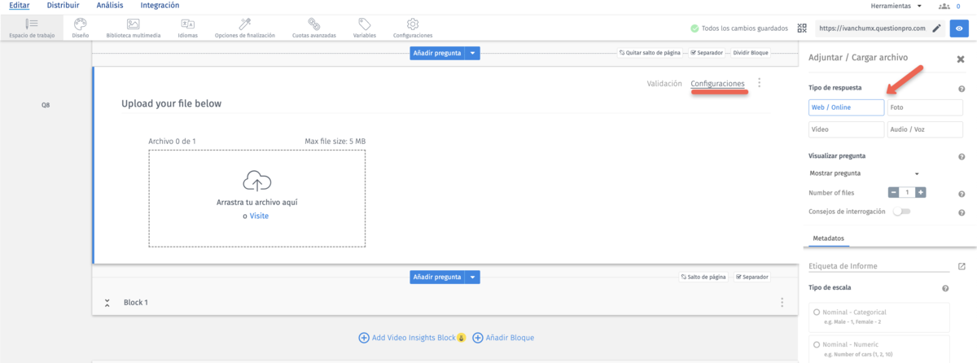Click Añadir Bloque link
Screen dimensions: 977x363
click(503, 337)
